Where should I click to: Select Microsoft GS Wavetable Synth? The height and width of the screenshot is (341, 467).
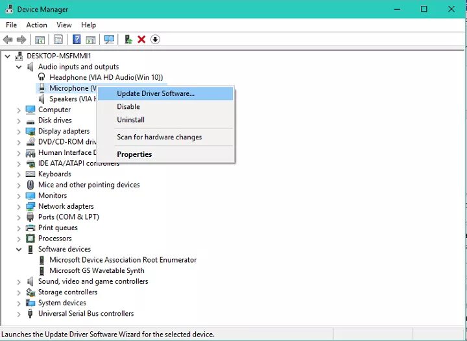tap(97, 270)
